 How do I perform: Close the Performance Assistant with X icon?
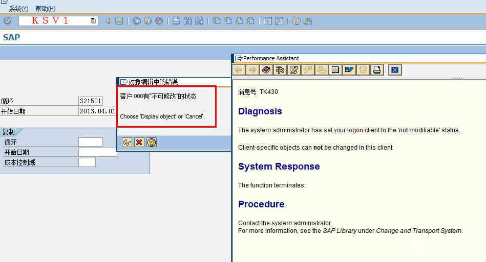tap(395, 70)
